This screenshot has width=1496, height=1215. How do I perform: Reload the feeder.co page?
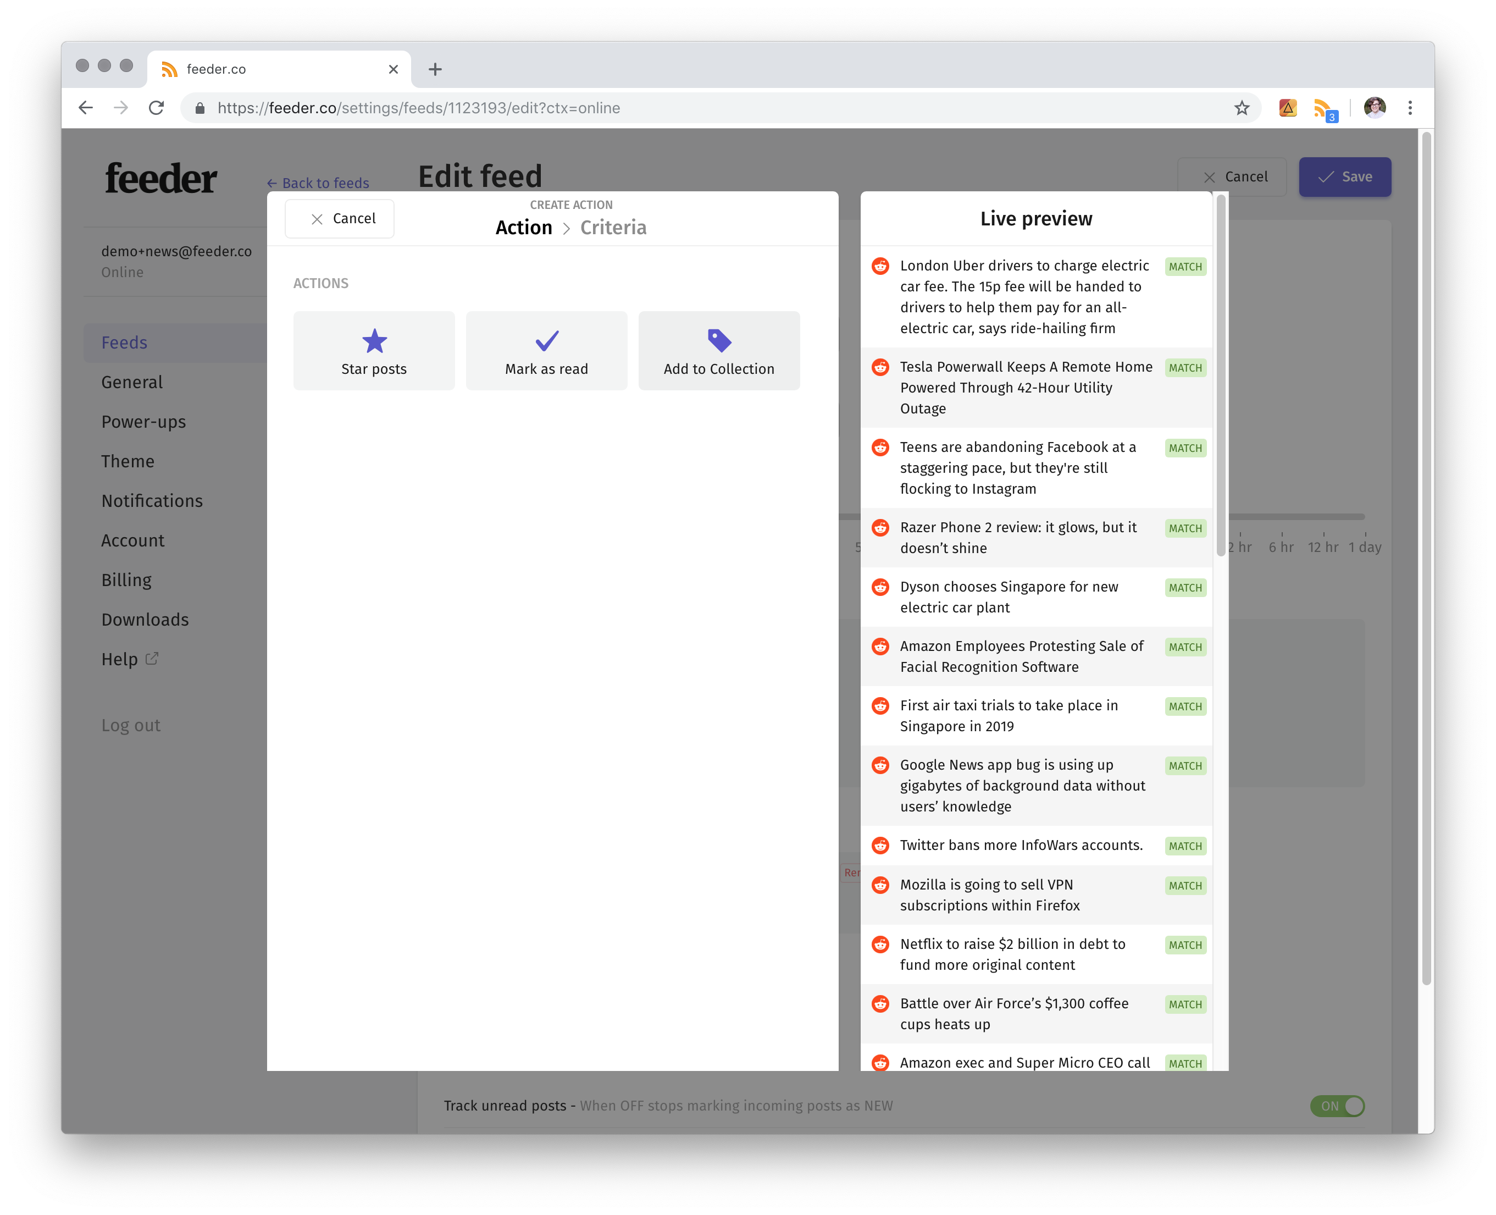click(157, 108)
